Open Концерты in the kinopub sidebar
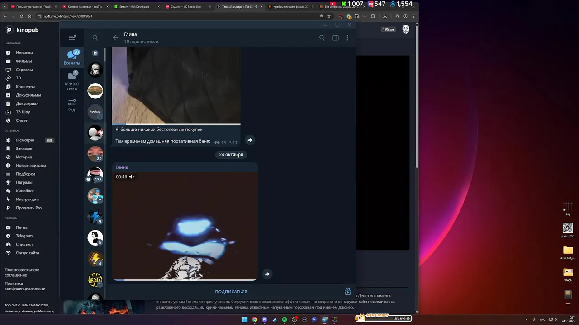 [x=25, y=87]
